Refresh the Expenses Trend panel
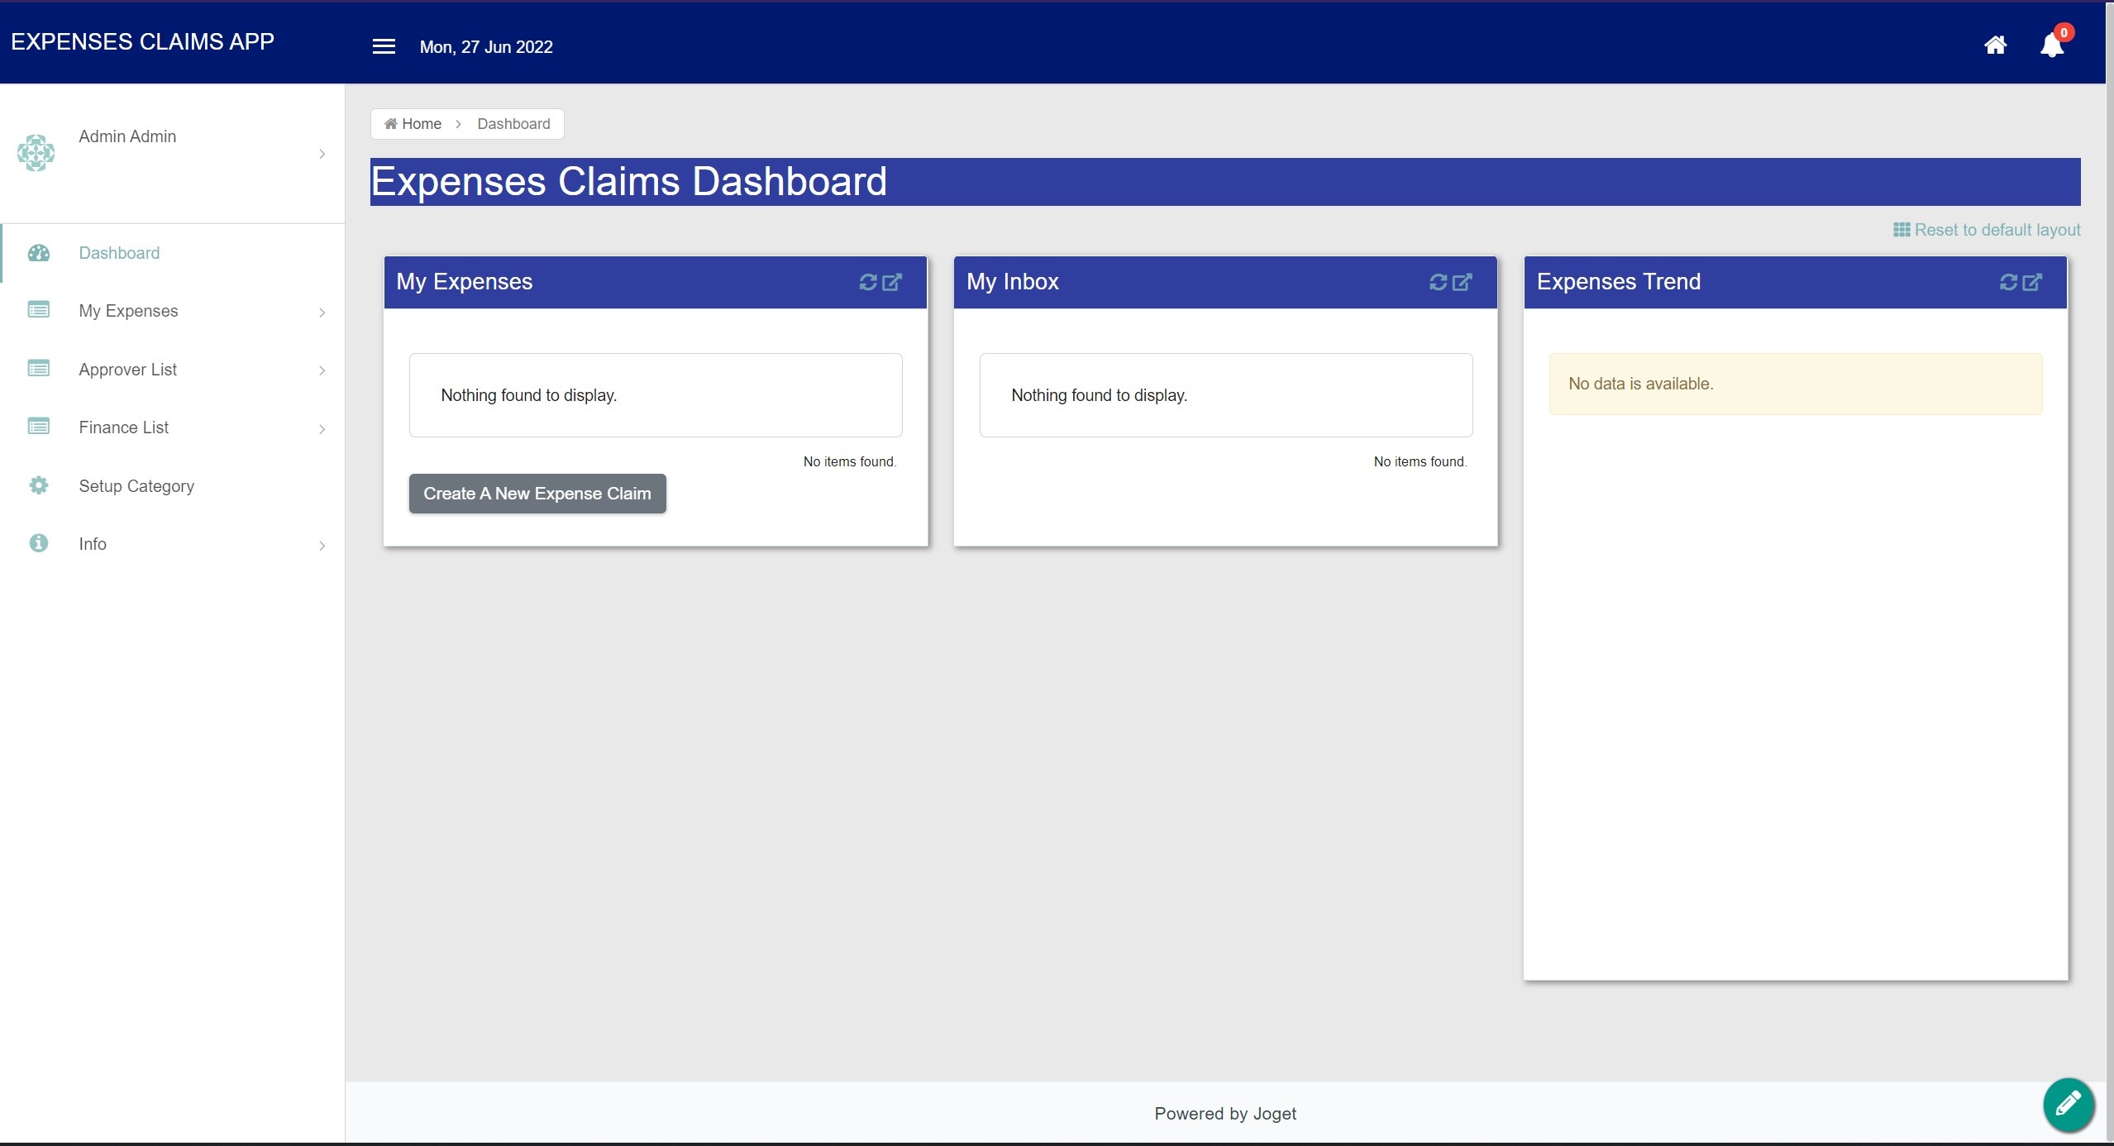The image size is (2114, 1146). click(x=2008, y=282)
